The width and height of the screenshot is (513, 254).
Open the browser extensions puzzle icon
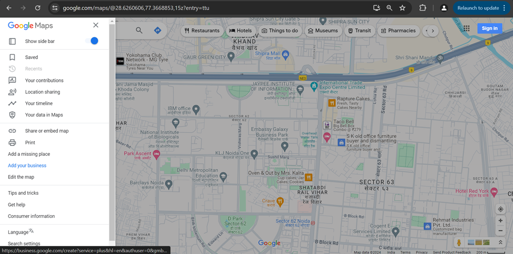coord(423,8)
